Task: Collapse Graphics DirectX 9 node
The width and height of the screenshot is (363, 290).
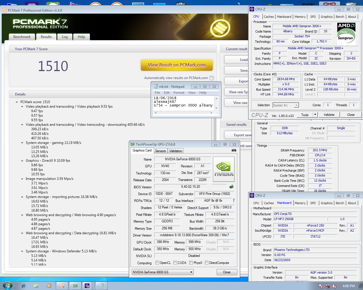Action: pos(22,161)
